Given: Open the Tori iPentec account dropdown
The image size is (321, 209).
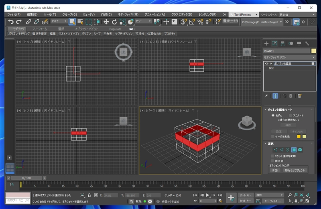Looking at the screenshot, I should (x=244, y=14).
